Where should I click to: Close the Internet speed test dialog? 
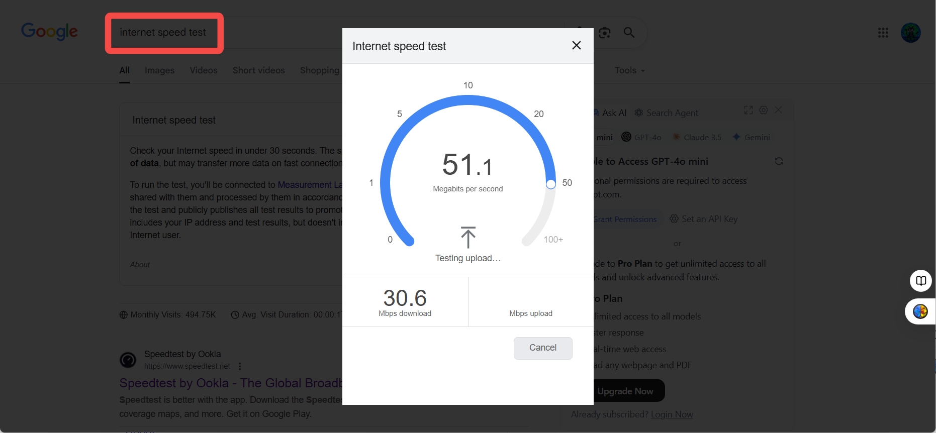(577, 46)
